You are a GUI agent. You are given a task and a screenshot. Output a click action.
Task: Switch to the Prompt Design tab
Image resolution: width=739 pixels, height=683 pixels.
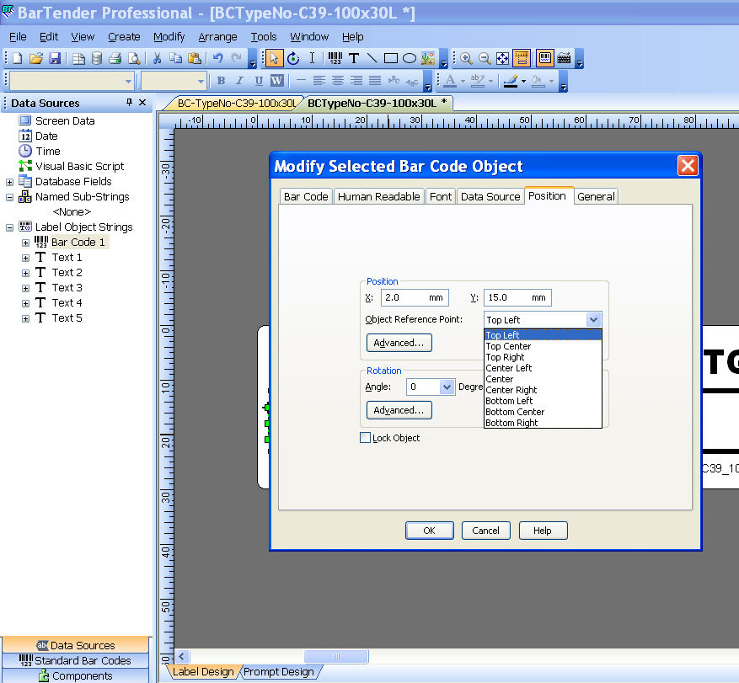(279, 672)
